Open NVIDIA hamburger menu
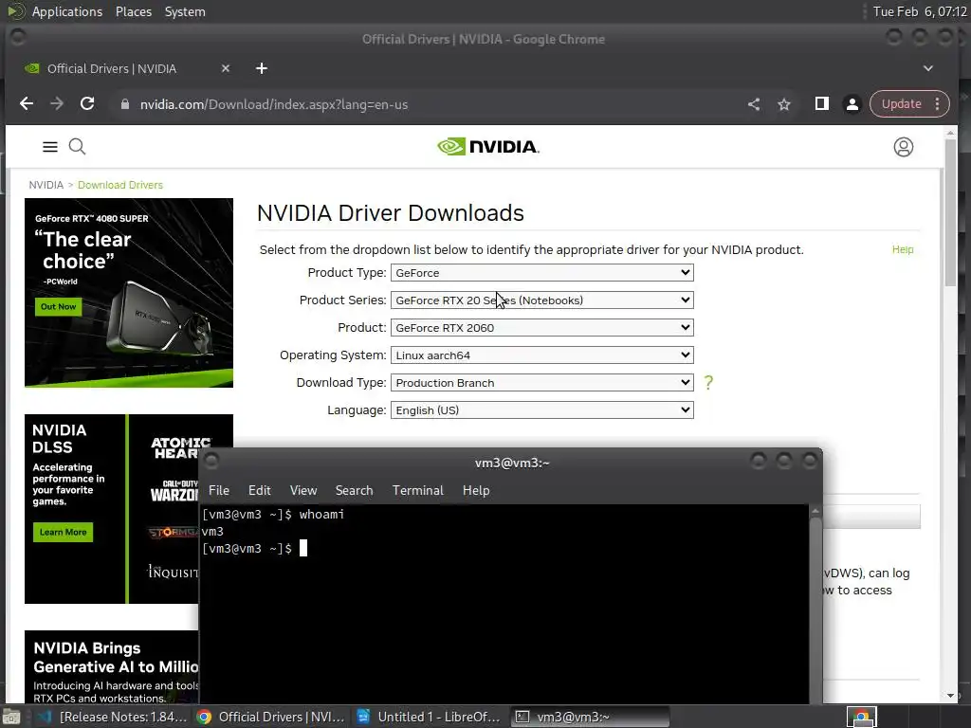The height and width of the screenshot is (728, 971). click(50, 147)
